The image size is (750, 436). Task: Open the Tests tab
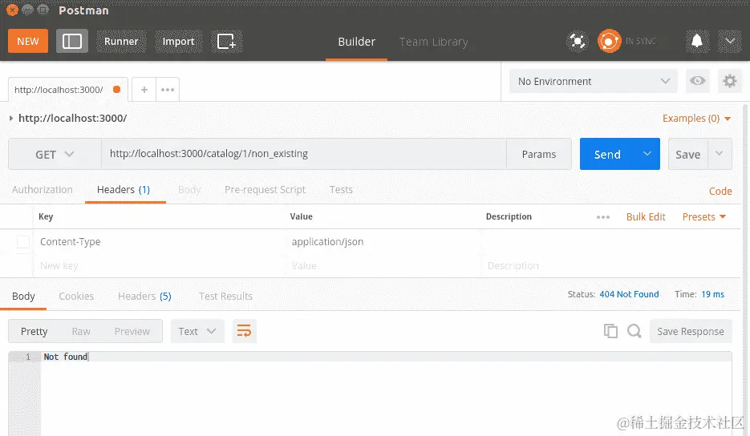341,190
